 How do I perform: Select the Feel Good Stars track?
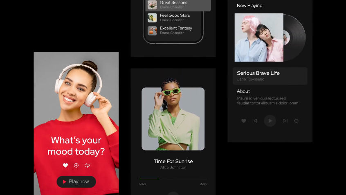point(173,18)
